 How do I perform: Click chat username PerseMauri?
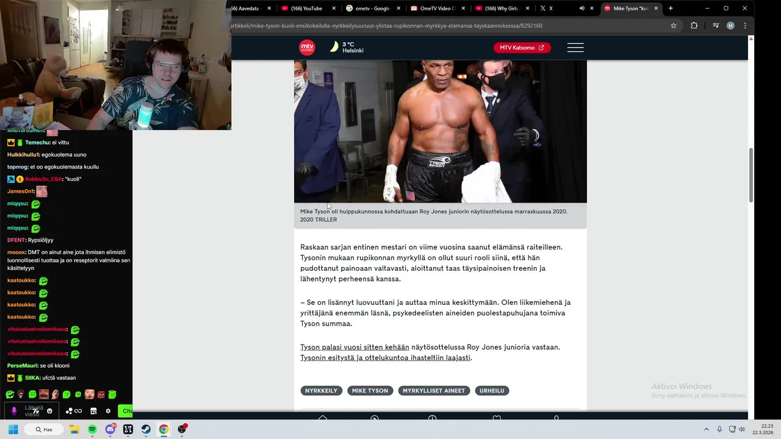click(21, 365)
